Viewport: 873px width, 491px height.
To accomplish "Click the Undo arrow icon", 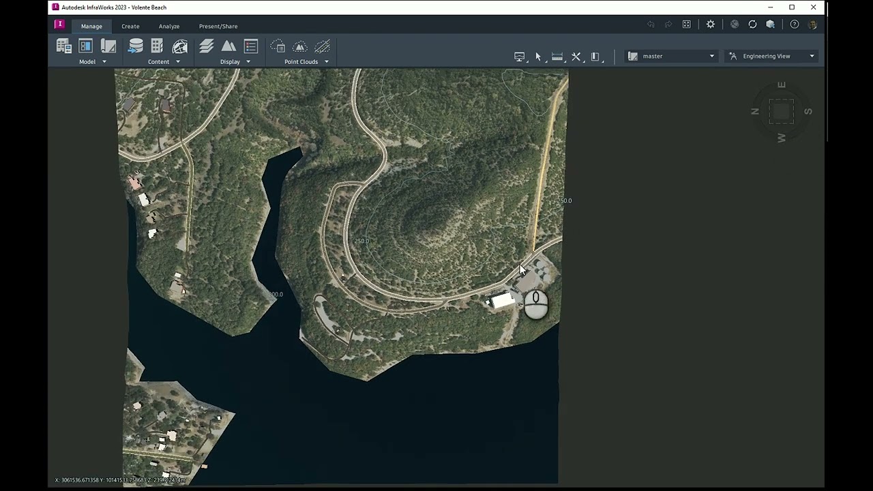I will [x=651, y=25].
